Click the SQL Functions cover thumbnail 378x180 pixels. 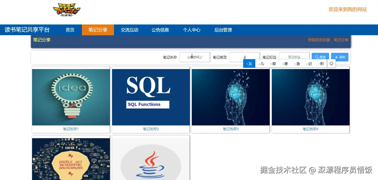click(x=150, y=97)
